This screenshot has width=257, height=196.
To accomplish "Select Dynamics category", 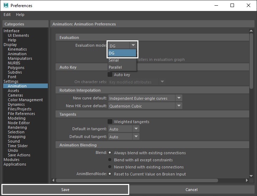I will pyautogui.click(x=16, y=104).
